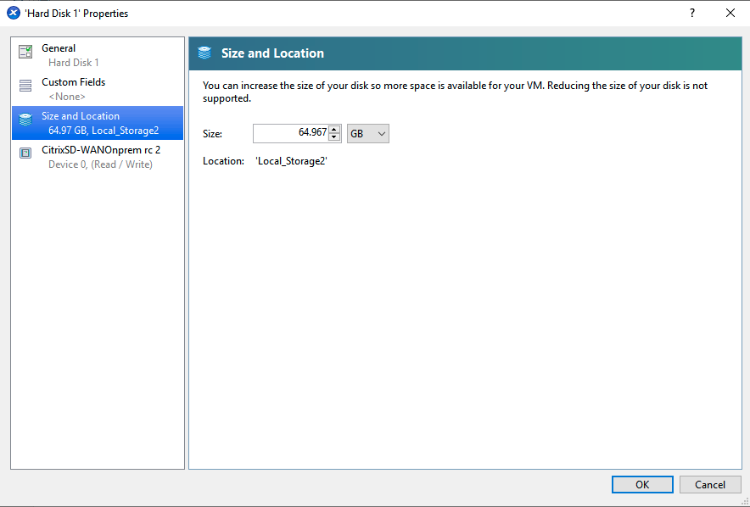The height and width of the screenshot is (507, 750).
Task: Close the Hard Disk 1 Properties dialog
Action: click(730, 13)
